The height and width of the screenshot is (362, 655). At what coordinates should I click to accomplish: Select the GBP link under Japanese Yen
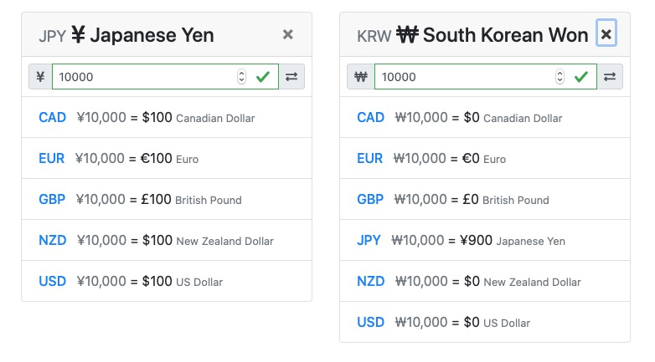(52, 199)
